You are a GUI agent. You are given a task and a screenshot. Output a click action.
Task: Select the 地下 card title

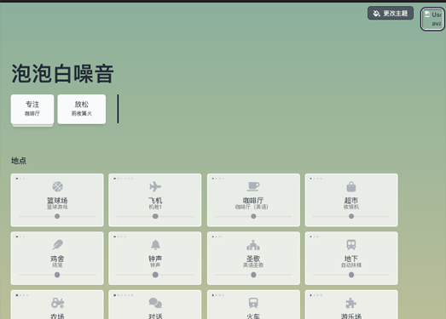click(x=351, y=259)
